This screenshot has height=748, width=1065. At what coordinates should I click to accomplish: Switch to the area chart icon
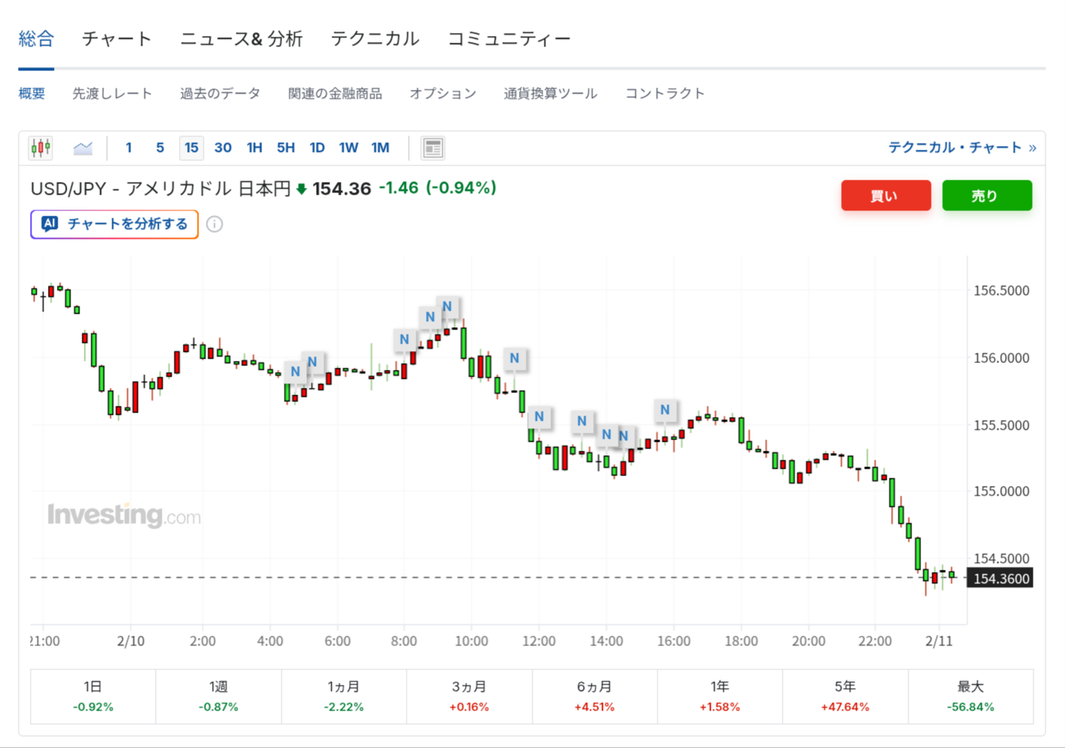coord(82,148)
